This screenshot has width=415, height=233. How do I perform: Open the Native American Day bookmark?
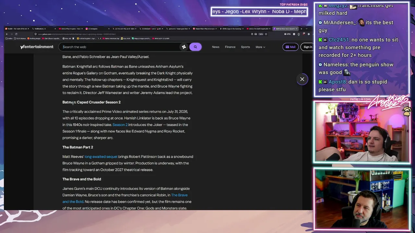(111, 39)
